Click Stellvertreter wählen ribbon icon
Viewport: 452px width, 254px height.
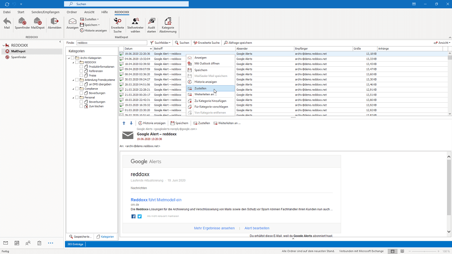(135, 25)
